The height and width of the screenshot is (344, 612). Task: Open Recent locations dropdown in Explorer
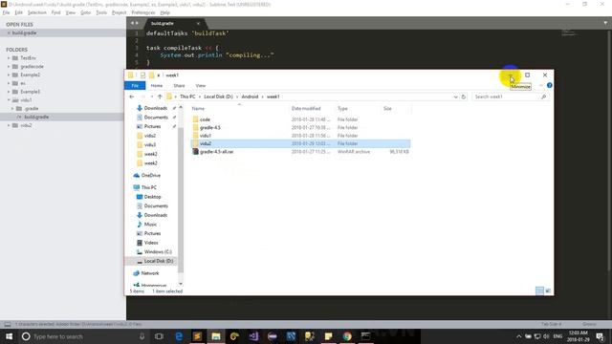coord(151,97)
